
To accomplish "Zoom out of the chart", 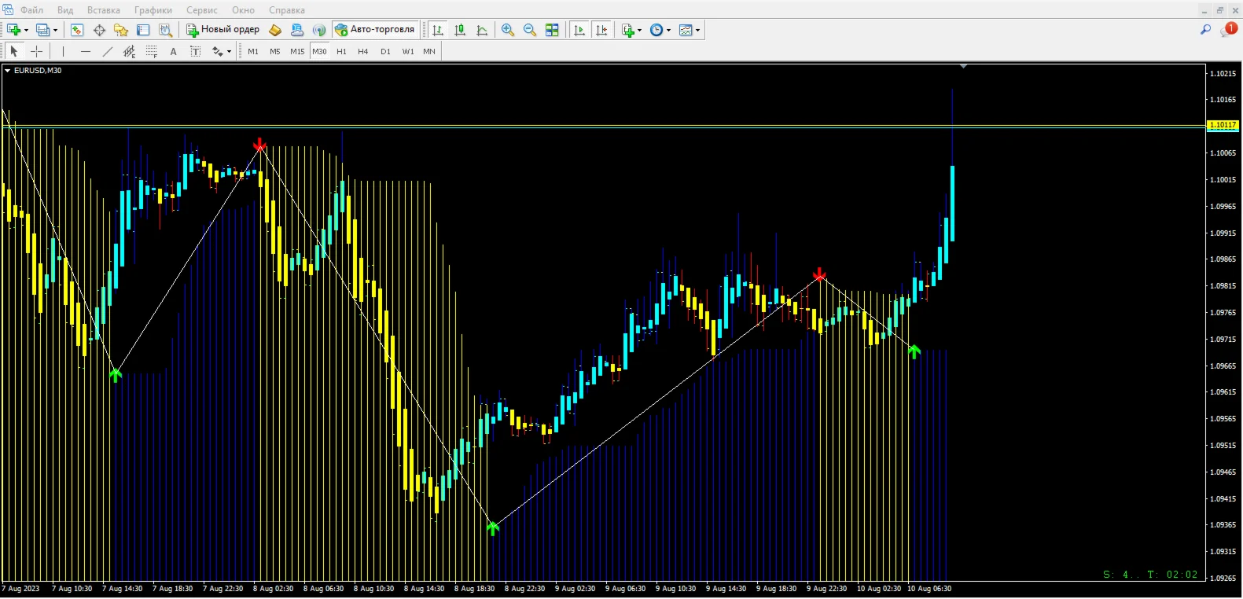I will click(530, 30).
